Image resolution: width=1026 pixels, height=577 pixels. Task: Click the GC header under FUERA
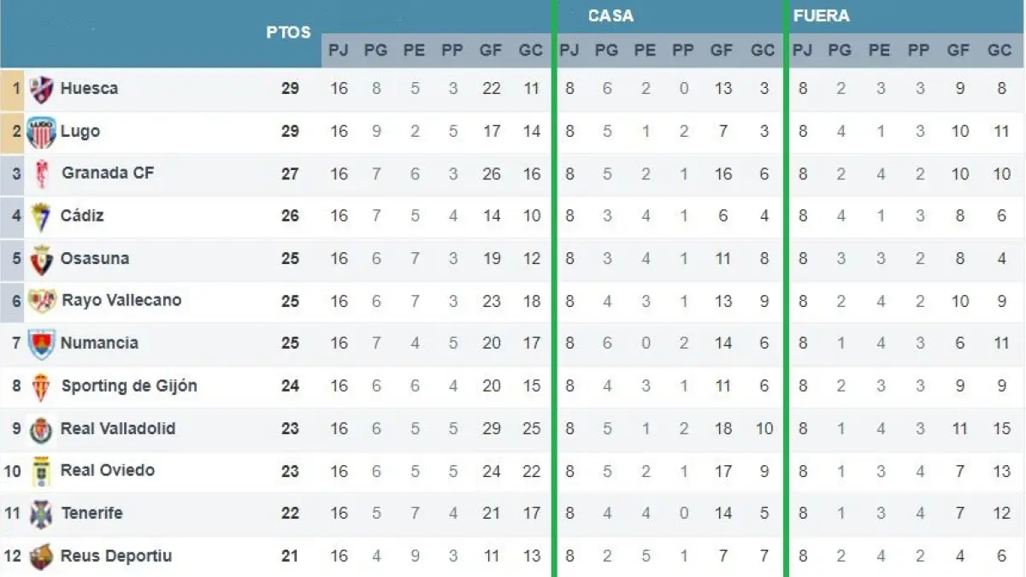pos(999,50)
